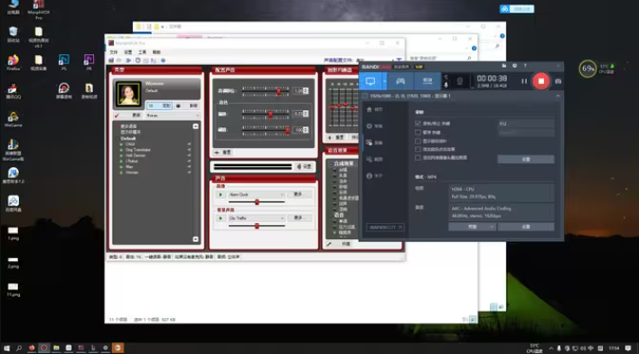Open the Tools menu in MorphVOX
Screen dimensions: 639x354
click(142, 52)
